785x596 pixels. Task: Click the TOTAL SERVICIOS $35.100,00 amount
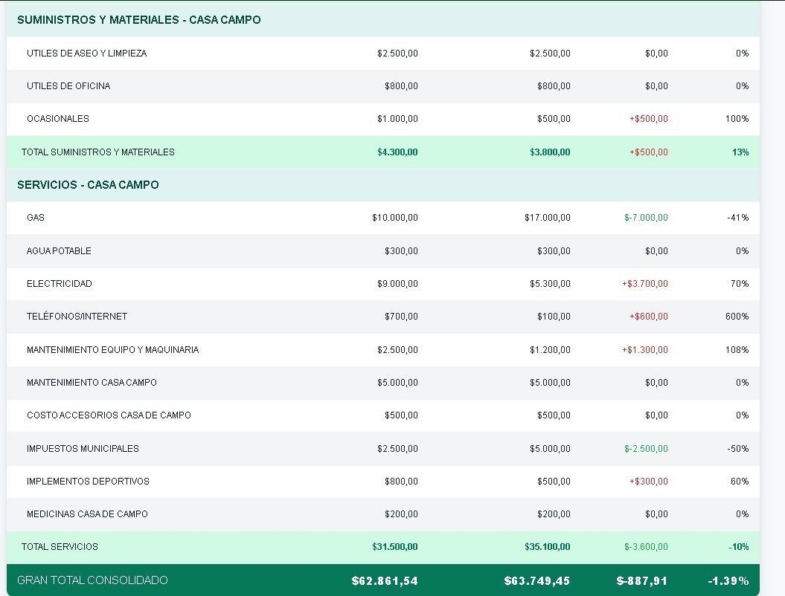[x=547, y=547]
